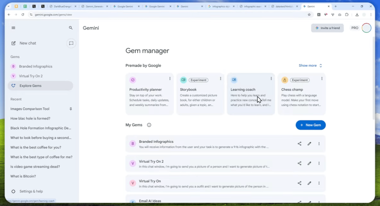
Task: Open Productivity planner more options menu
Action: tap(170, 79)
